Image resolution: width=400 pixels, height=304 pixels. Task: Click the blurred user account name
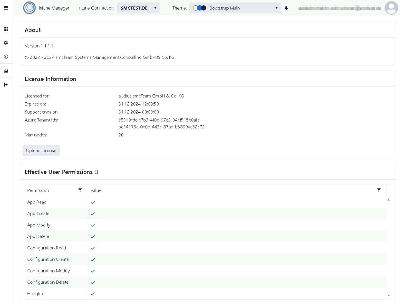point(339,8)
